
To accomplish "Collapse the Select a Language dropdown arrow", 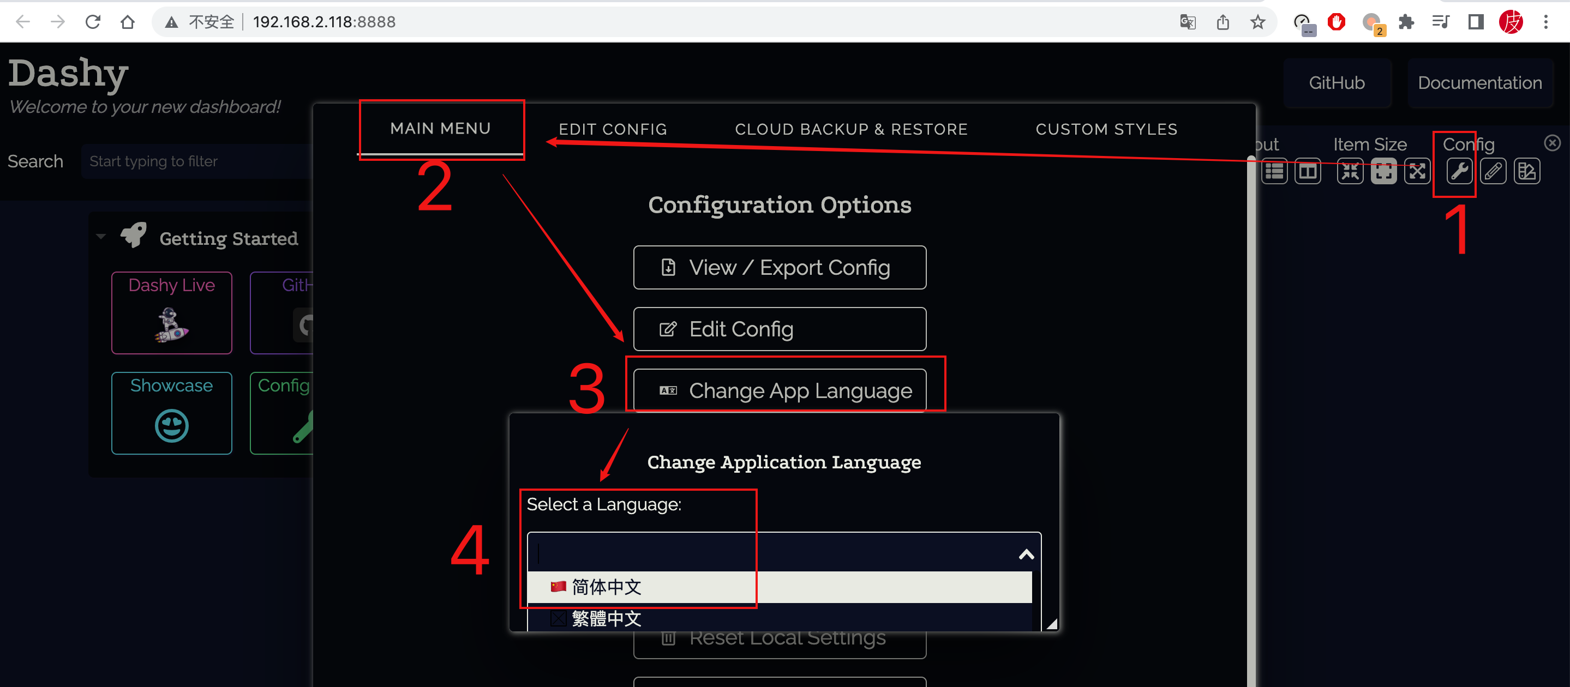I will click(x=1026, y=554).
